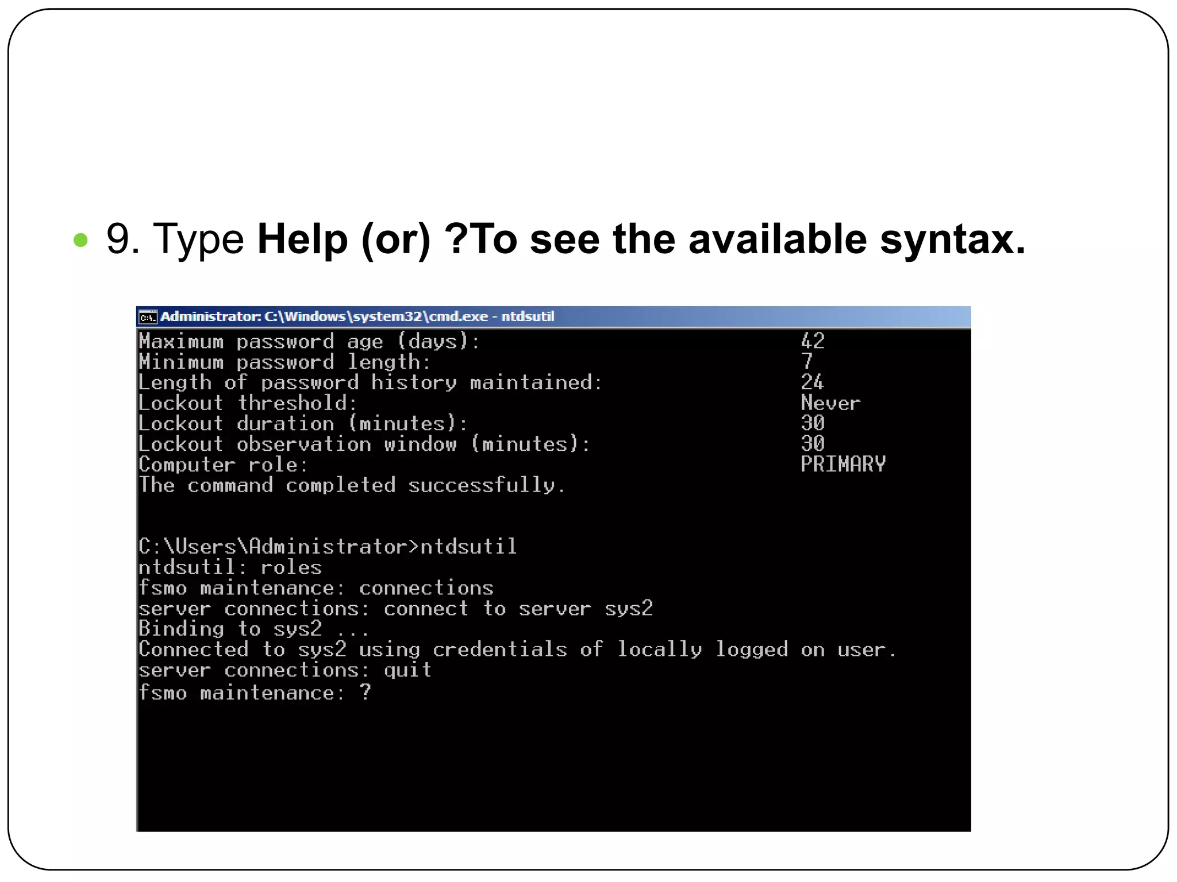Click 'The command completed successfully.' line
This screenshot has width=1177, height=882.
352,485
